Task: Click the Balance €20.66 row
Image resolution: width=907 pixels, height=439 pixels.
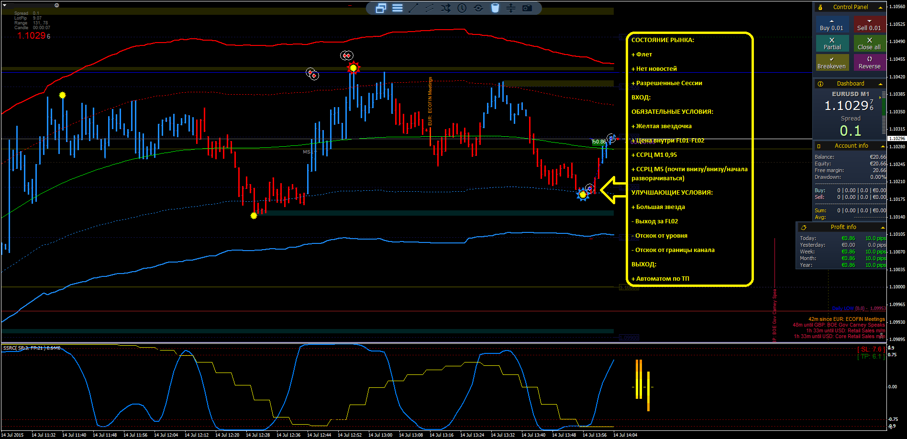Action: 850,157
